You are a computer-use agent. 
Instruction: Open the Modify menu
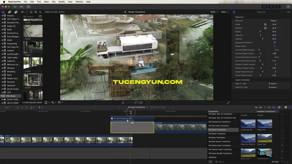coord(62,2)
